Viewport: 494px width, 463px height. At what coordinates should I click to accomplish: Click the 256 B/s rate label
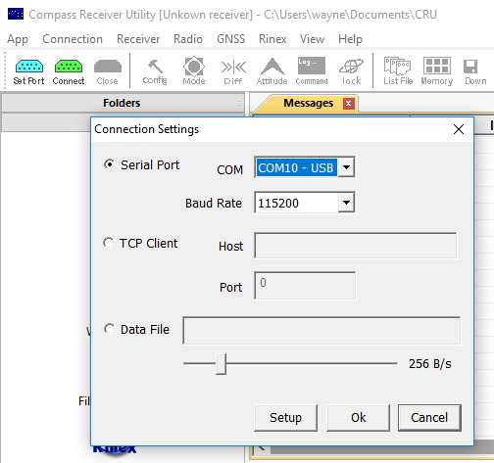coord(430,364)
